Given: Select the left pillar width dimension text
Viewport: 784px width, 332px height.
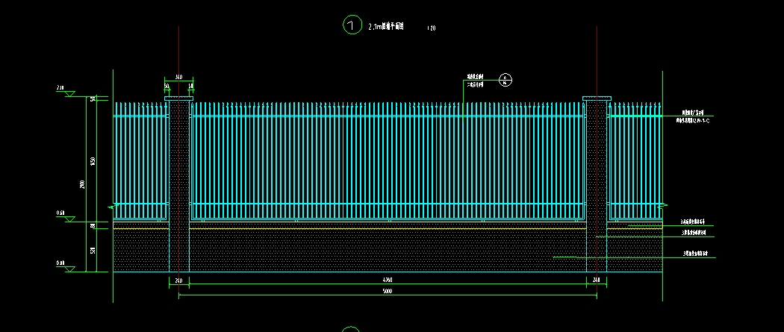Looking at the screenshot, I should coord(178,281).
